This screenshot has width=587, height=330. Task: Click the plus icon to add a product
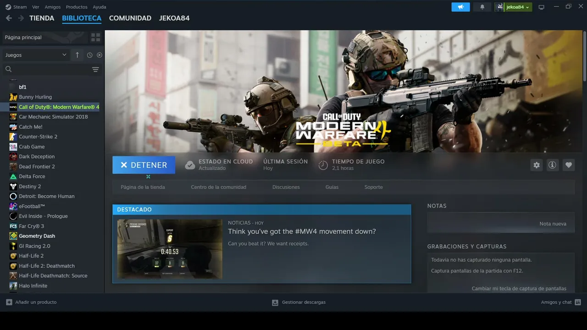click(x=9, y=302)
